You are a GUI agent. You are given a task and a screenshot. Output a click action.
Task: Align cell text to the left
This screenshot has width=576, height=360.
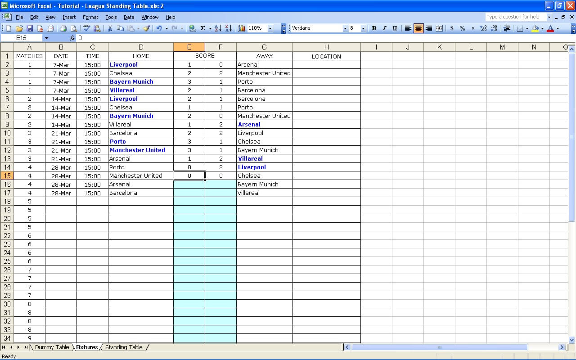click(408, 28)
